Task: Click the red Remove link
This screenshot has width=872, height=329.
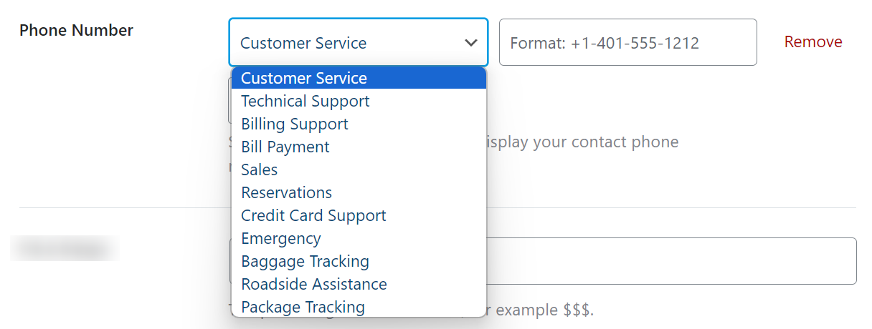Action: pyautogui.click(x=813, y=42)
